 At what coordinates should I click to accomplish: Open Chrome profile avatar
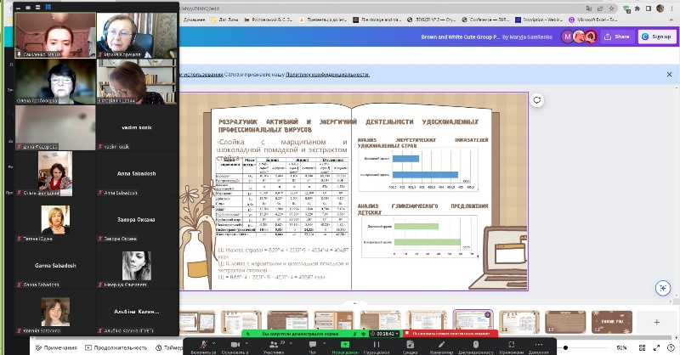click(x=660, y=8)
